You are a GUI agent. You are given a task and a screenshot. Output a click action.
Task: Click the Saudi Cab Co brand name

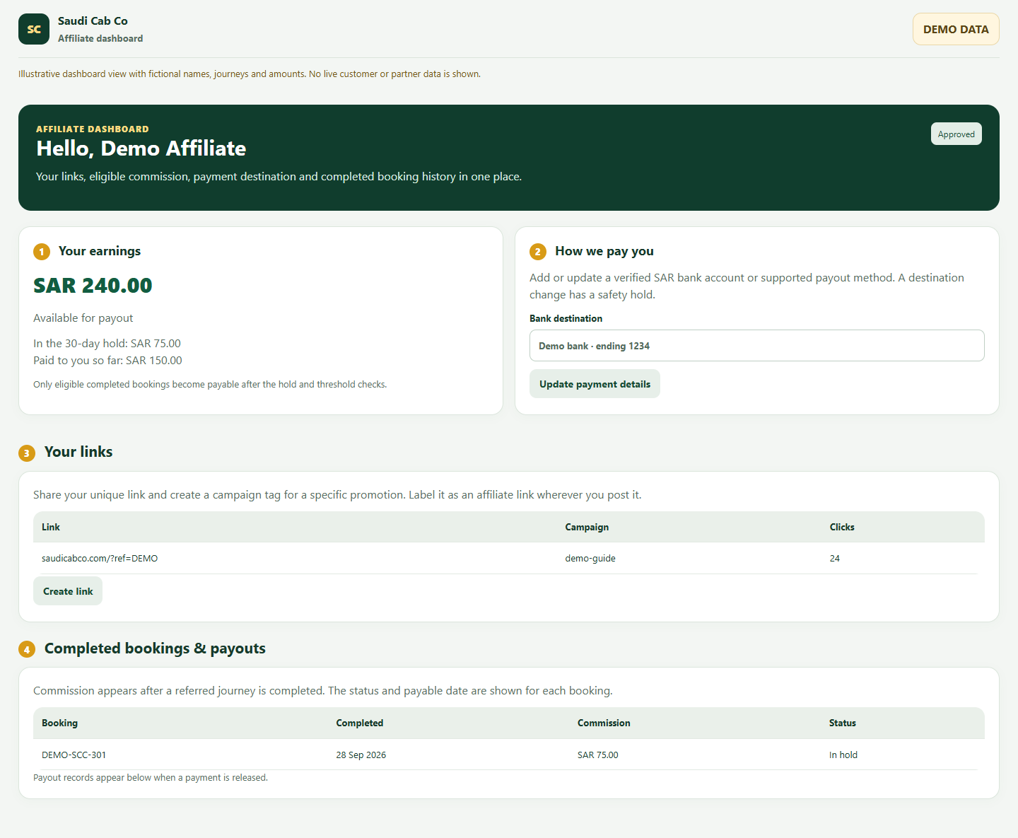click(93, 21)
